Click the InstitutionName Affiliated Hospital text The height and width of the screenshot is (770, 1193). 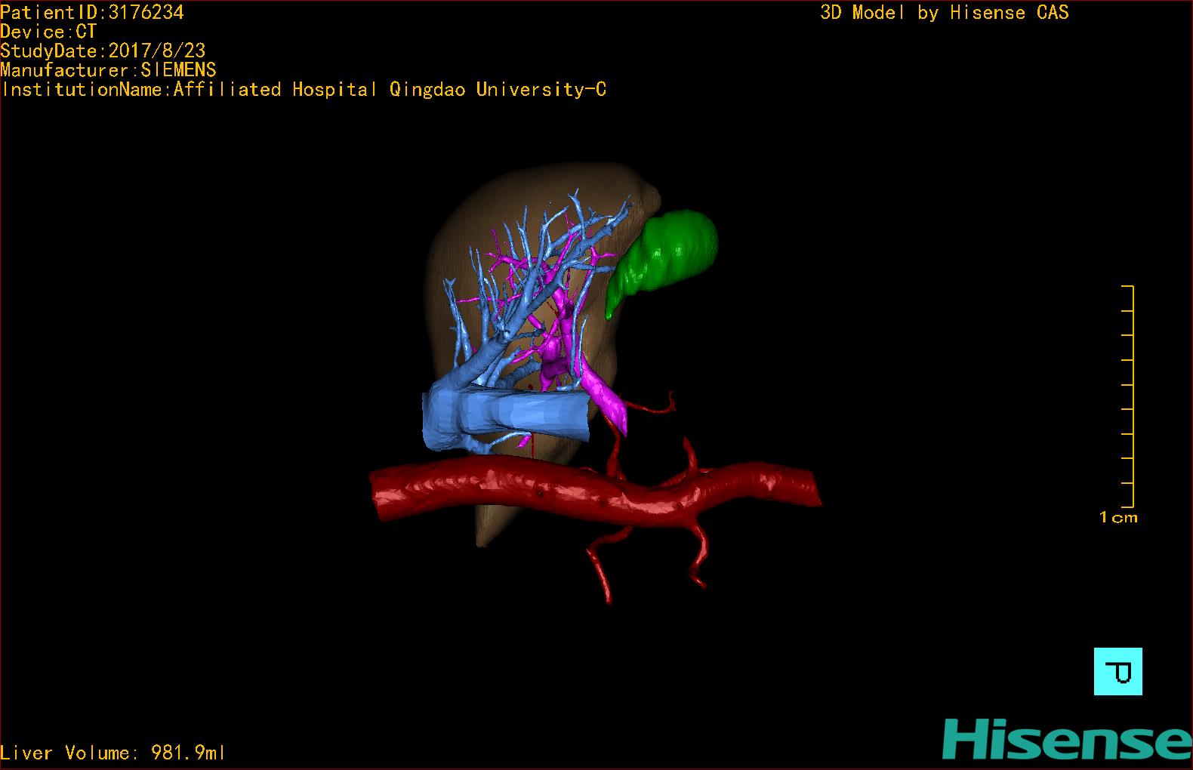[x=304, y=90]
